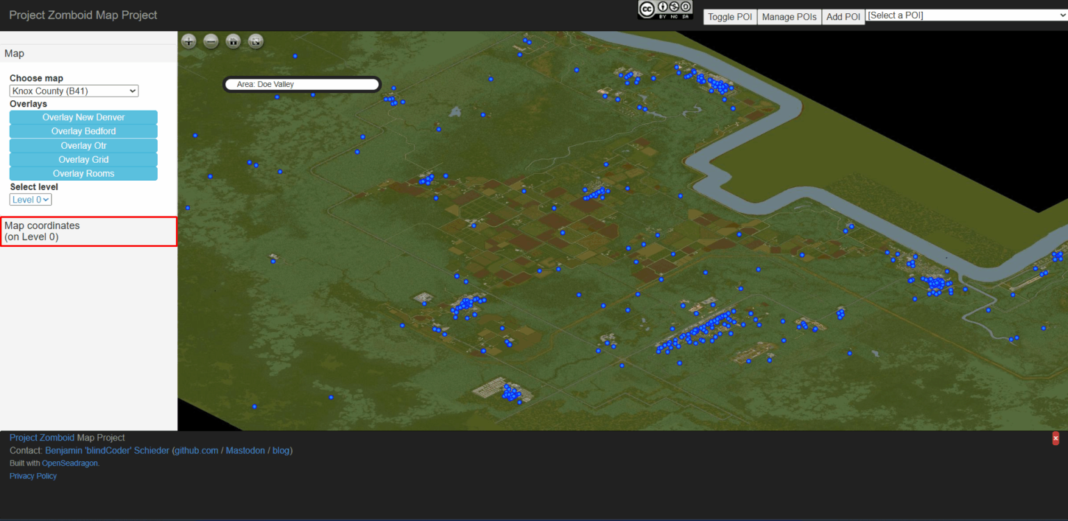This screenshot has height=521, width=1068.
Task: Enable the Overlay Grid option
Action: [83, 159]
